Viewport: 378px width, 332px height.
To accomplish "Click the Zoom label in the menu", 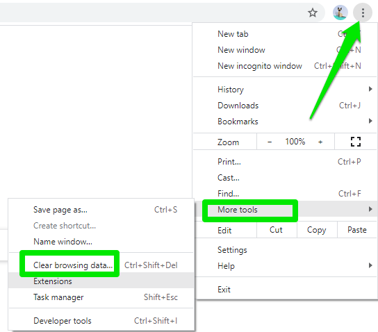I will click(x=228, y=142).
